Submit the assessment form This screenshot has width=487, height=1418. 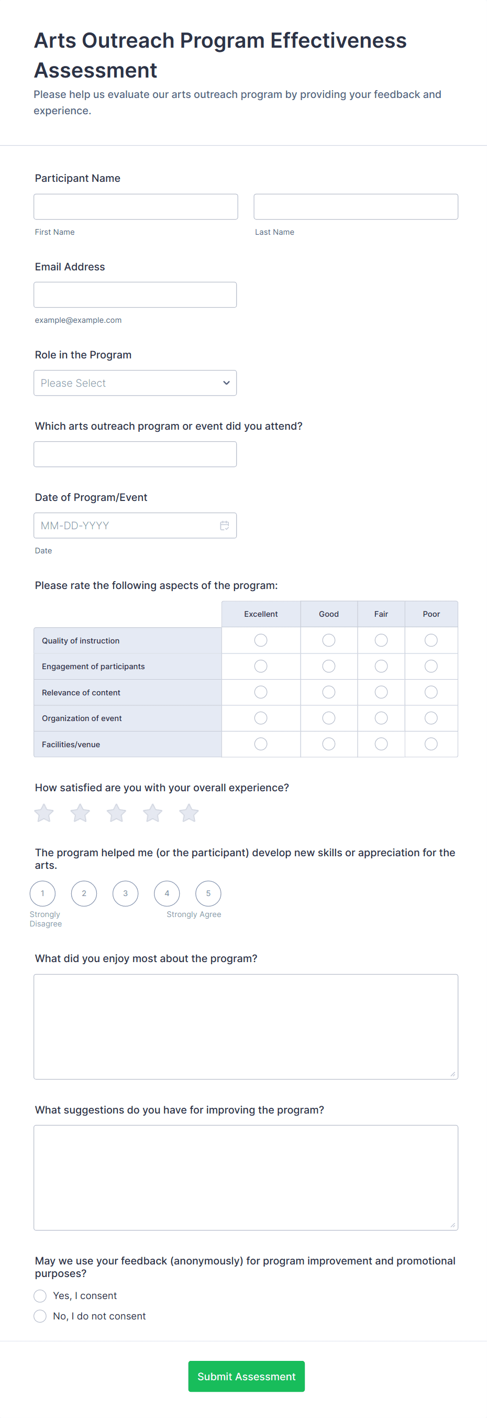(x=246, y=1376)
